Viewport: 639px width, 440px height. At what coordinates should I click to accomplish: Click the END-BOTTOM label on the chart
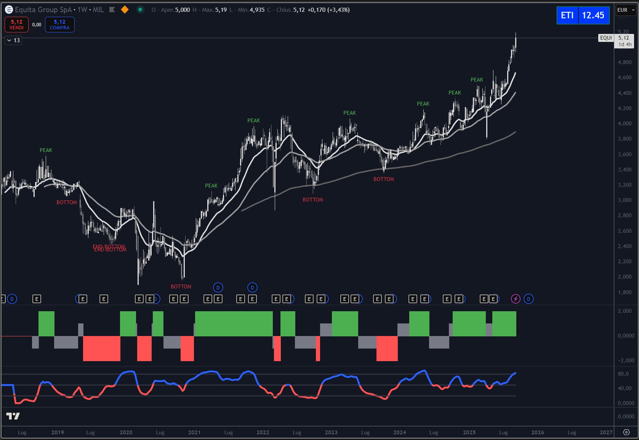click(x=110, y=248)
